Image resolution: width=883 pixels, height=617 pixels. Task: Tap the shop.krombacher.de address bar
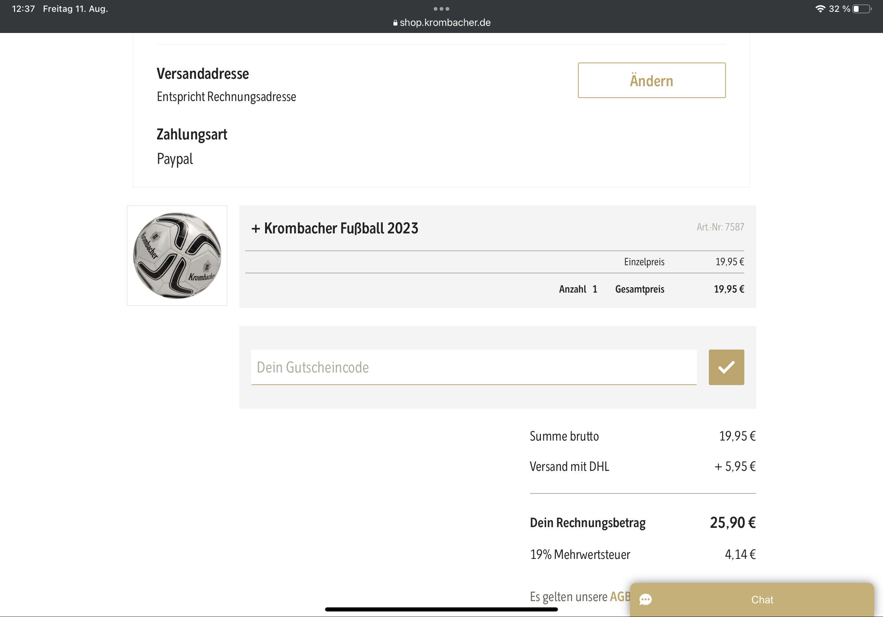[441, 23]
